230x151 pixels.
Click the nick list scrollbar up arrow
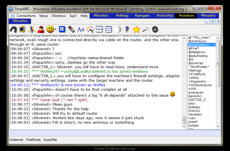(218, 38)
